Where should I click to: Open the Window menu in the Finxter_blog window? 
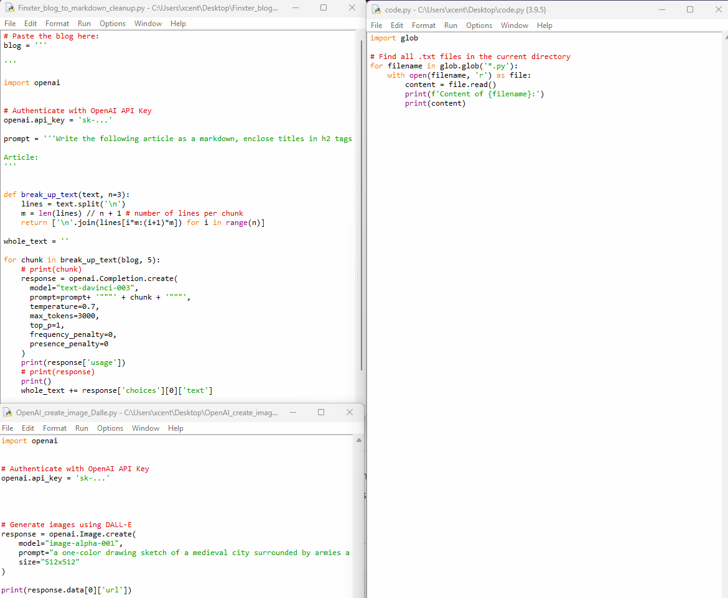point(148,23)
